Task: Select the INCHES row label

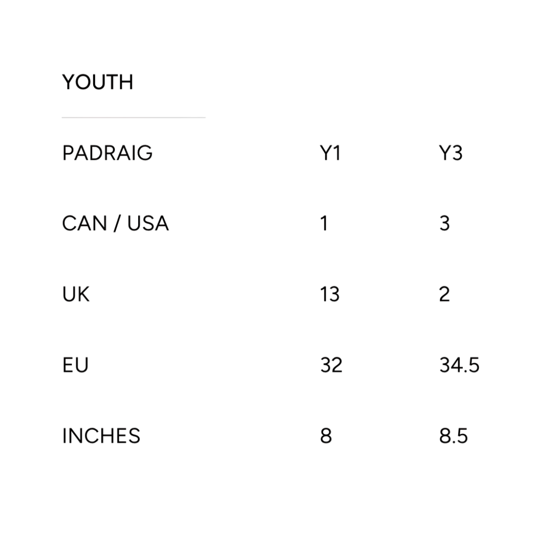Action: click(x=102, y=436)
